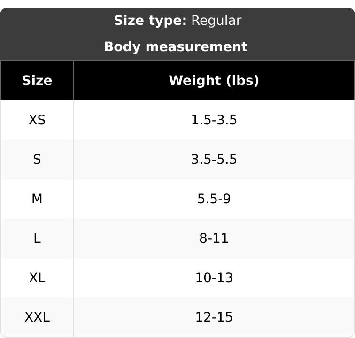355x338 pixels.
Task: Click the Weight (lbs) column header
Action: pos(214,80)
